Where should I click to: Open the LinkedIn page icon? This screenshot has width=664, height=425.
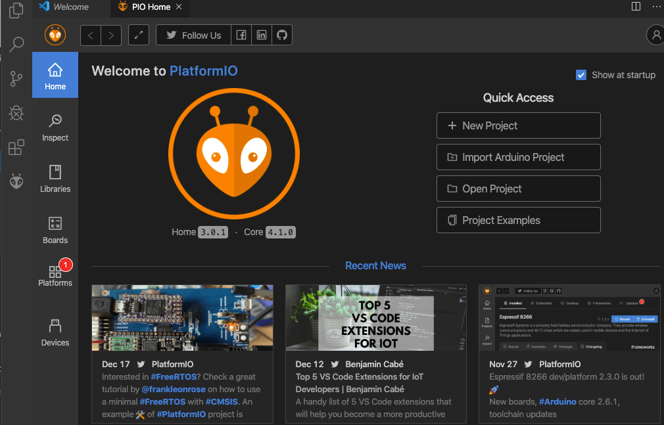tap(261, 35)
